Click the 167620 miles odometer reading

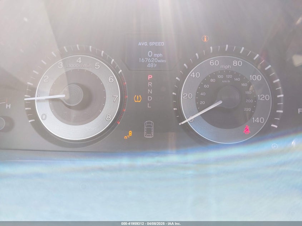click(152, 60)
